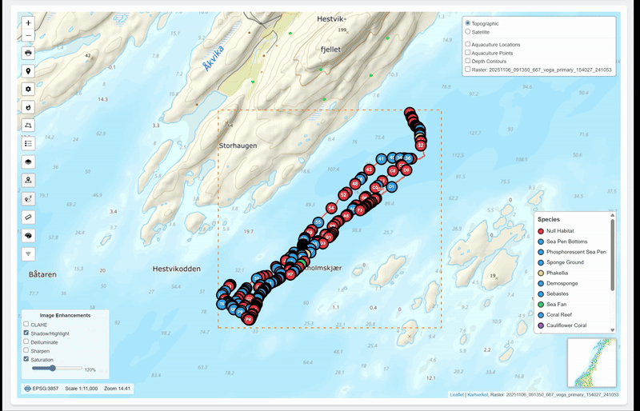
Task: Click the print map icon
Action: point(28,53)
